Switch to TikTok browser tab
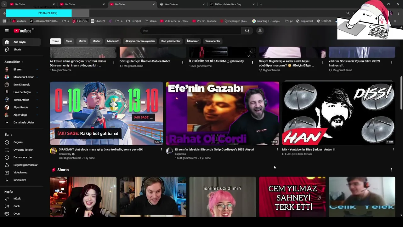The image size is (403, 227). tap(231, 4)
